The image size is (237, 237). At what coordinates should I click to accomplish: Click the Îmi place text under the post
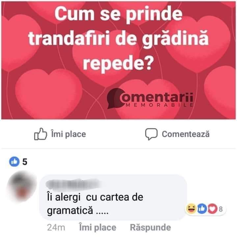click(68, 134)
